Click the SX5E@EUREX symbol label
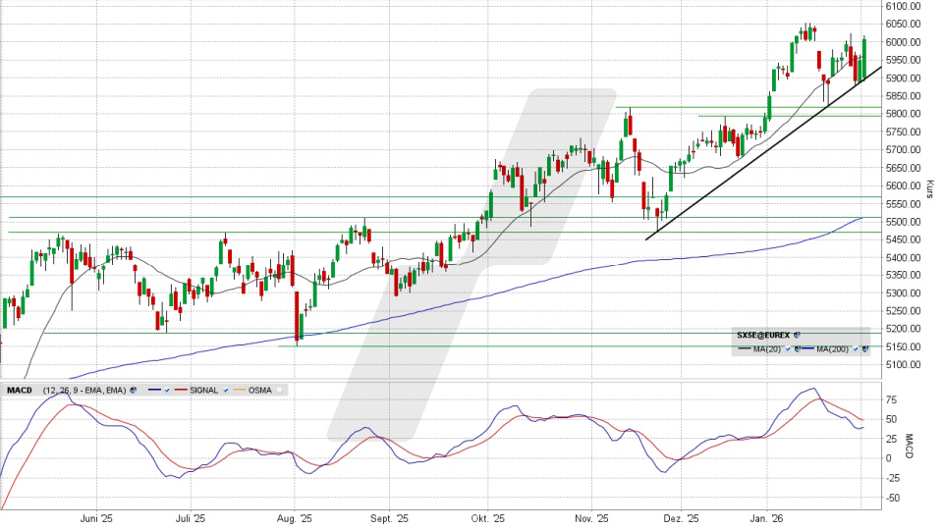 point(763,335)
